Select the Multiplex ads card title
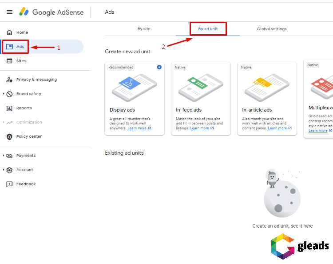 pos(321,108)
